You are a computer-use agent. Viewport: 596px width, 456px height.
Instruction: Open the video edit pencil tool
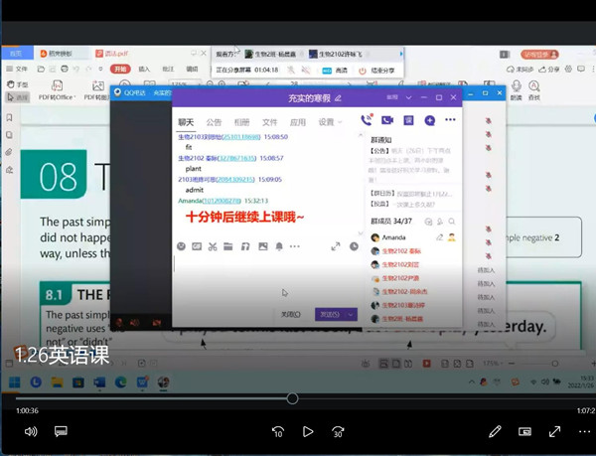tap(495, 431)
